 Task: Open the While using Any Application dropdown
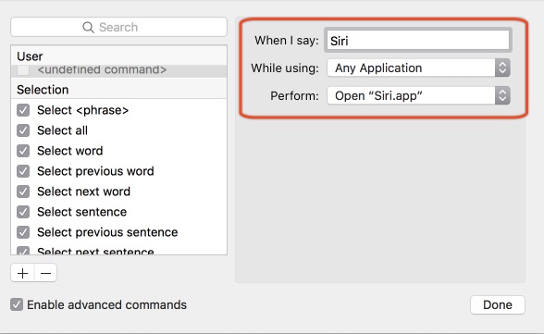418,68
